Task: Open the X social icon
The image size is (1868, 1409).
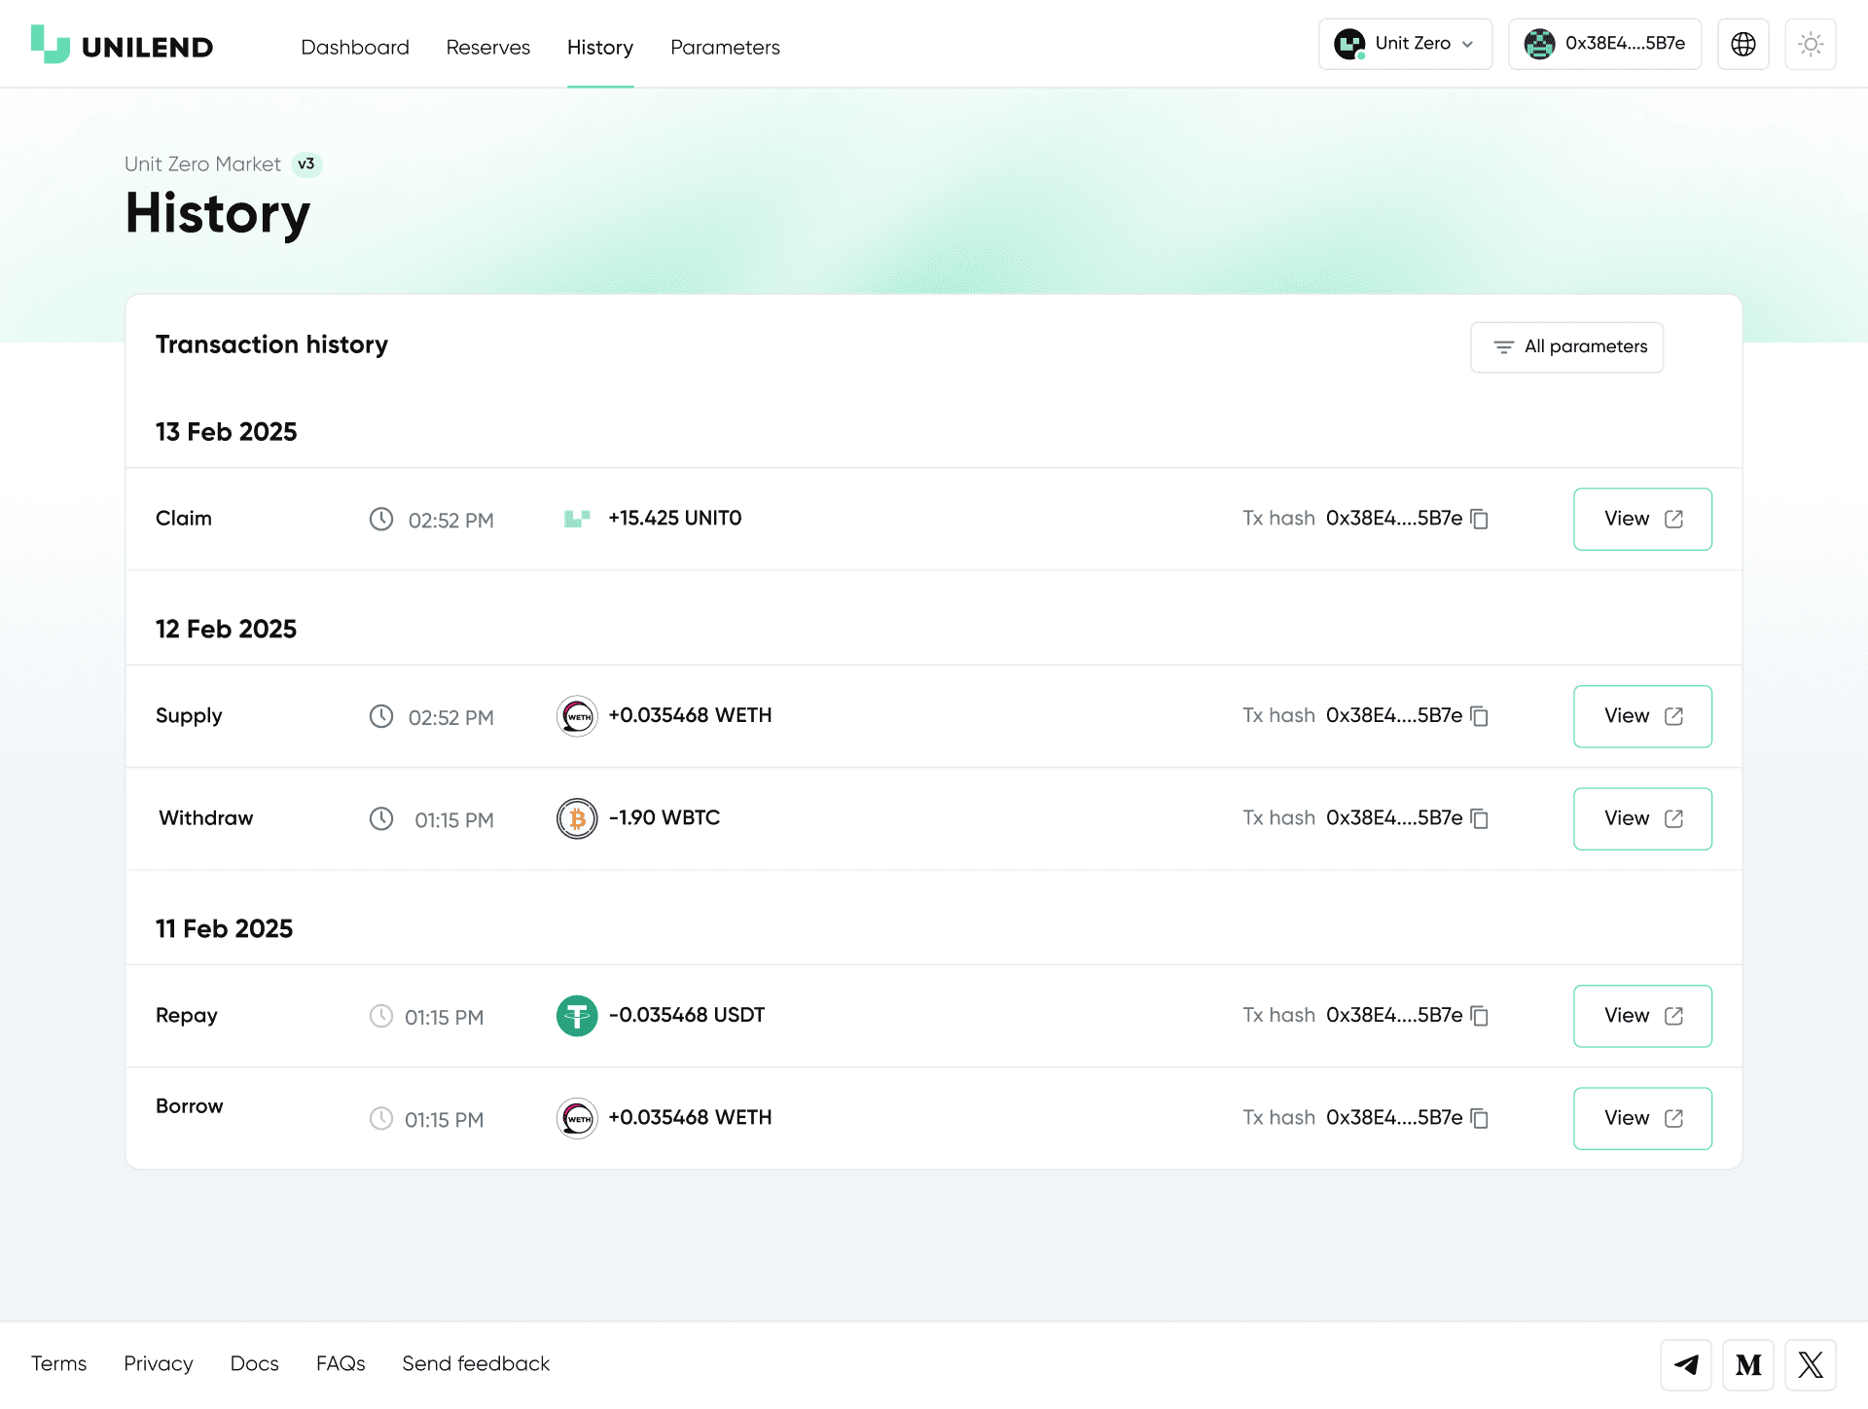Action: point(1811,1364)
